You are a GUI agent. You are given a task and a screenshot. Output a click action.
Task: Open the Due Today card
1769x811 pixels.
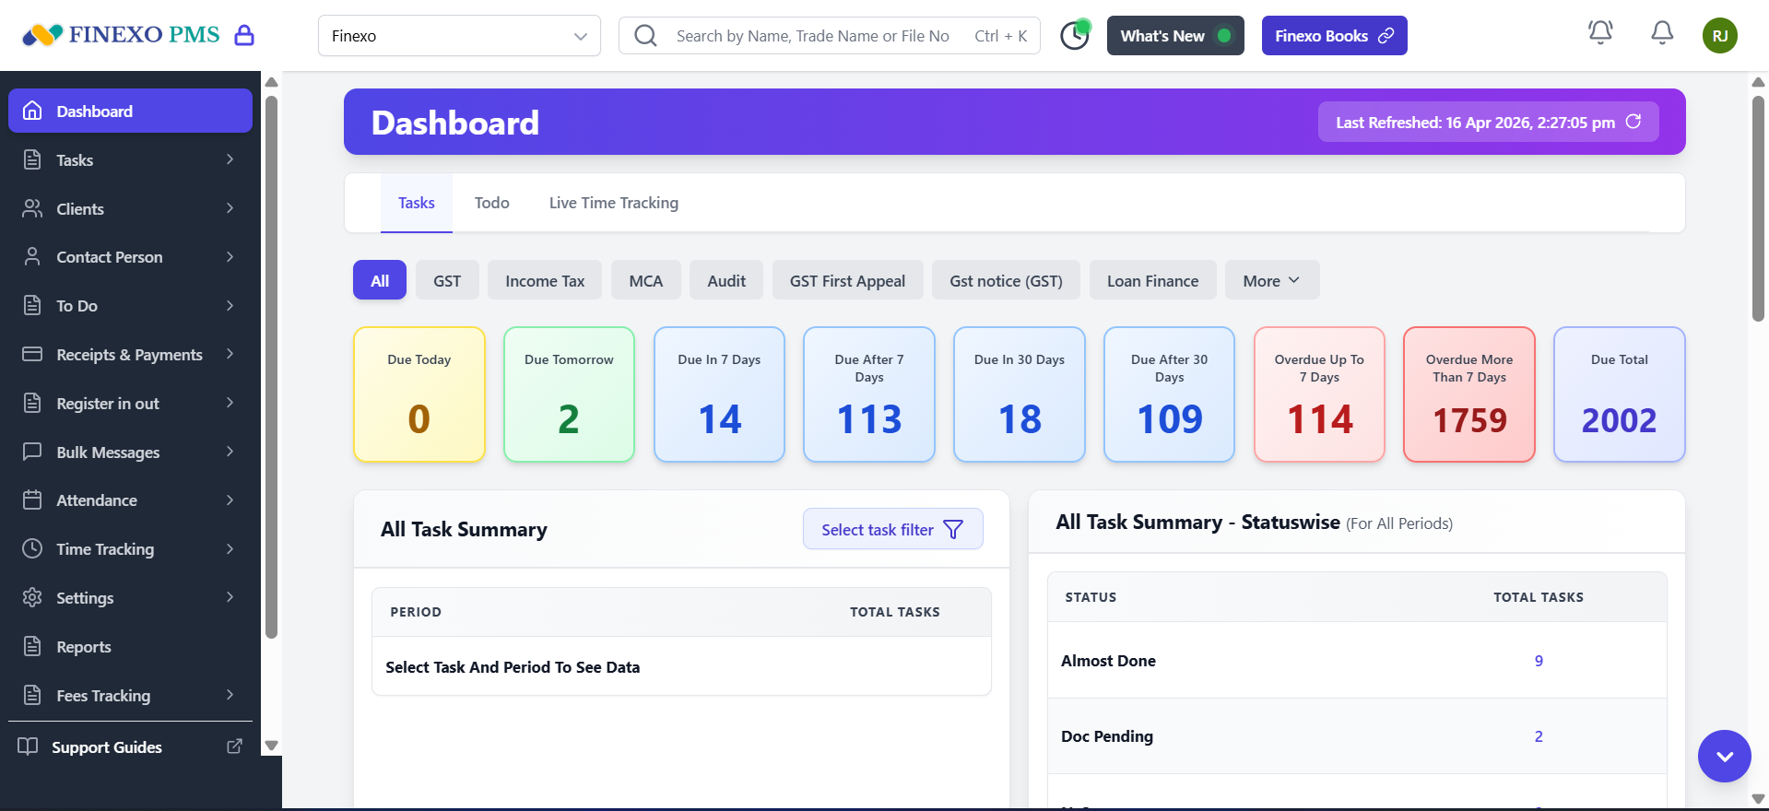tap(419, 394)
